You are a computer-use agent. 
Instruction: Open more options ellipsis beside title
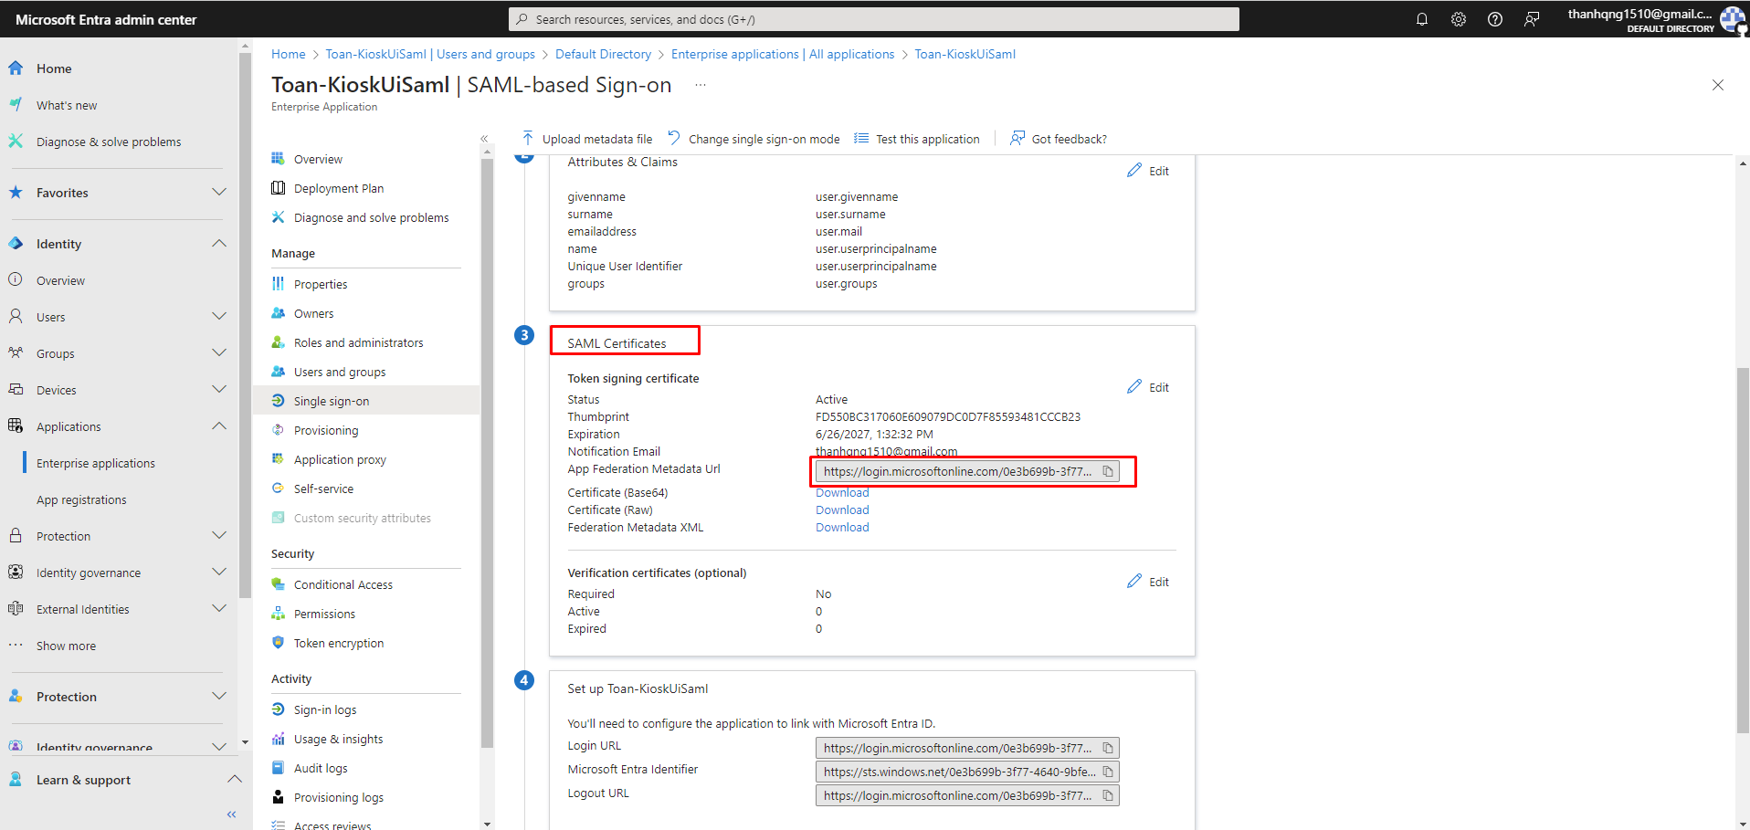point(701,85)
